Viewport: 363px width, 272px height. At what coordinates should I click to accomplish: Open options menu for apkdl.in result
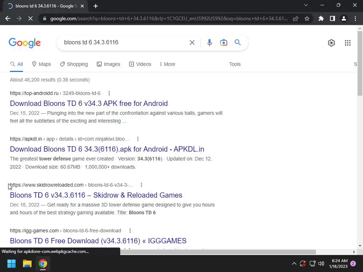click(138, 139)
